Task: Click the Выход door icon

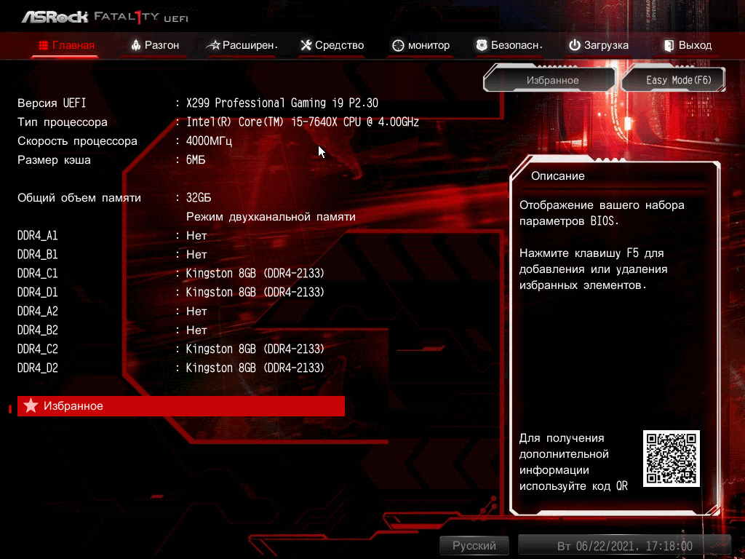Action: (669, 46)
